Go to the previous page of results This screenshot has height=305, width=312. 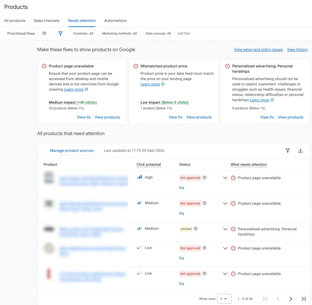point(278,299)
